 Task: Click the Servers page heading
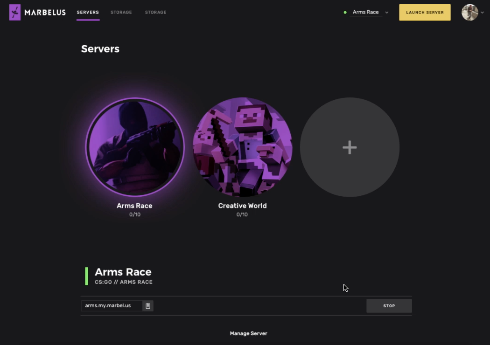click(x=100, y=48)
